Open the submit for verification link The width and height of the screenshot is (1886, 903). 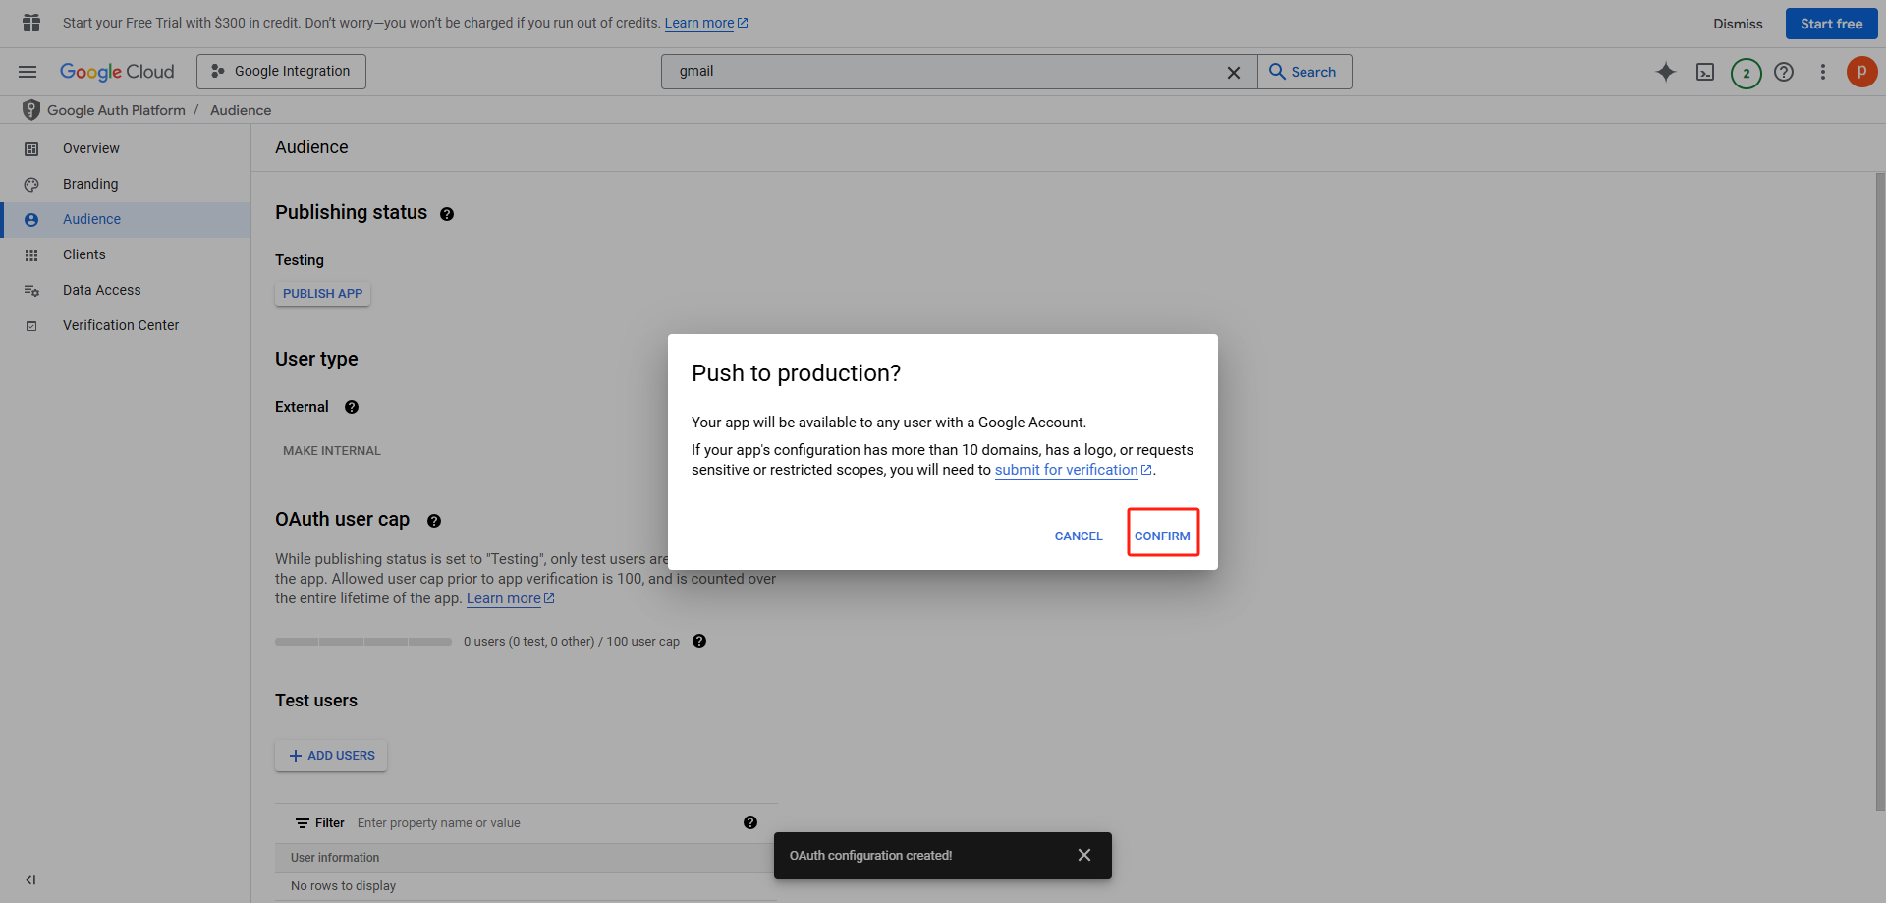[x=1066, y=470]
